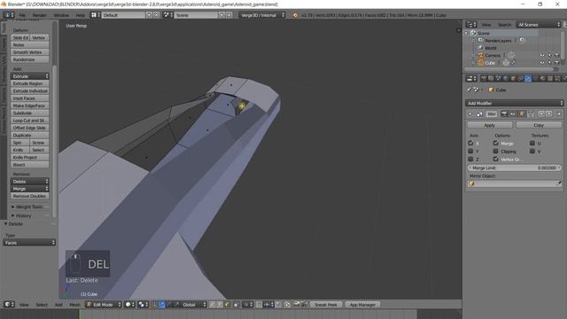This screenshot has width=567, height=319.
Task: Add a new scene with plus icon
Action: (221, 15)
